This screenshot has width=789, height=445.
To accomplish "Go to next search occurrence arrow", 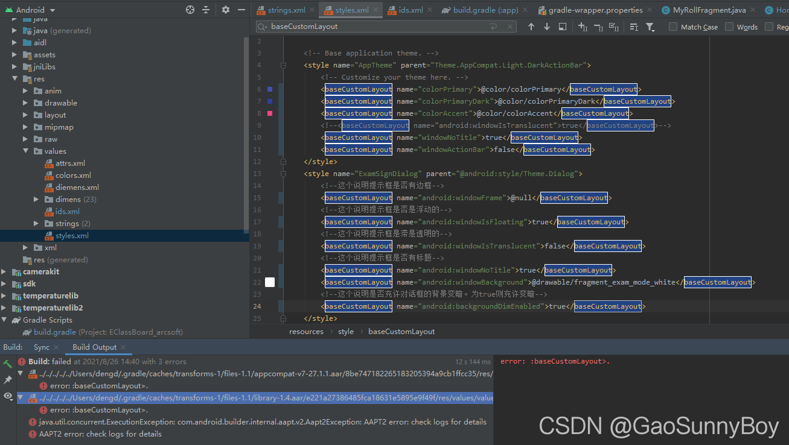I will pyautogui.click(x=547, y=27).
